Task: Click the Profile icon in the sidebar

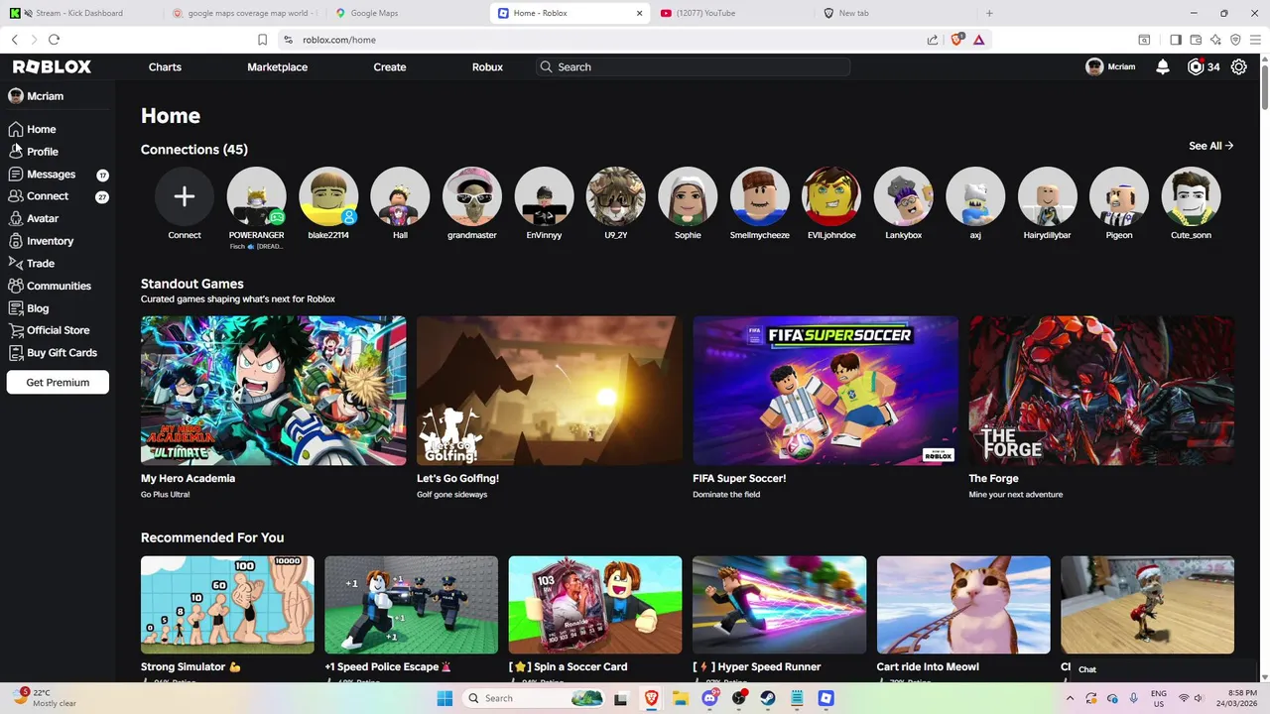Action: click(x=16, y=151)
